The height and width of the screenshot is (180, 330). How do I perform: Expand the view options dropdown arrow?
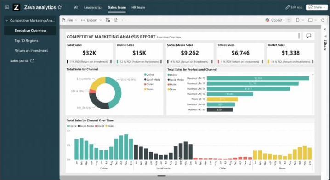click(x=316, y=20)
